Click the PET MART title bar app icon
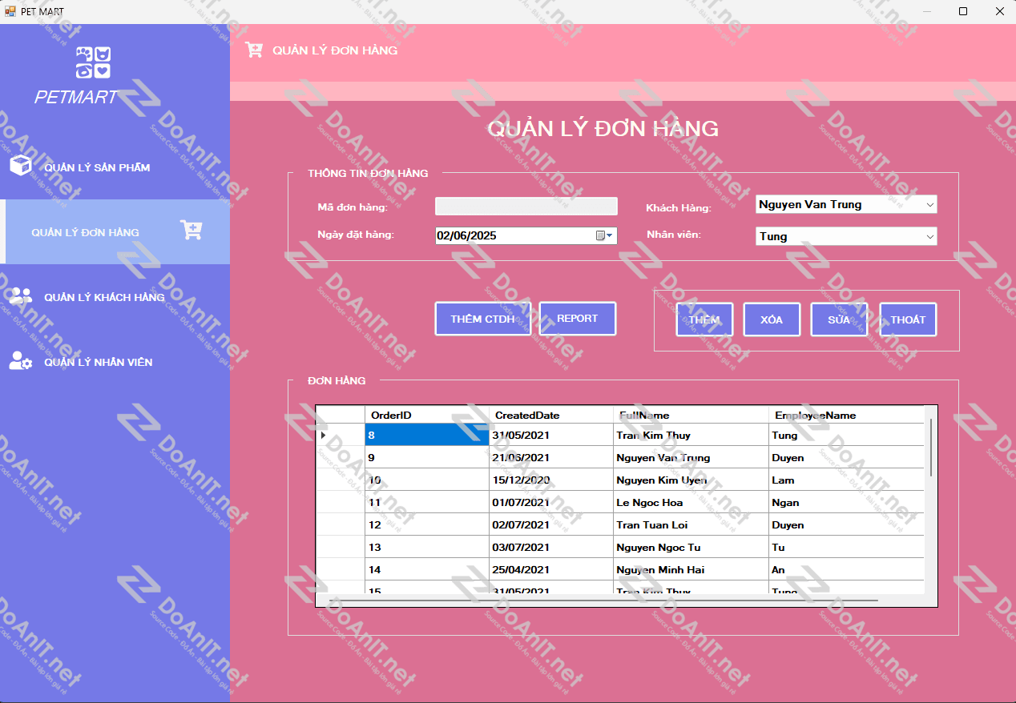The height and width of the screenshot is (703, 1016). [x=10, y=11]
